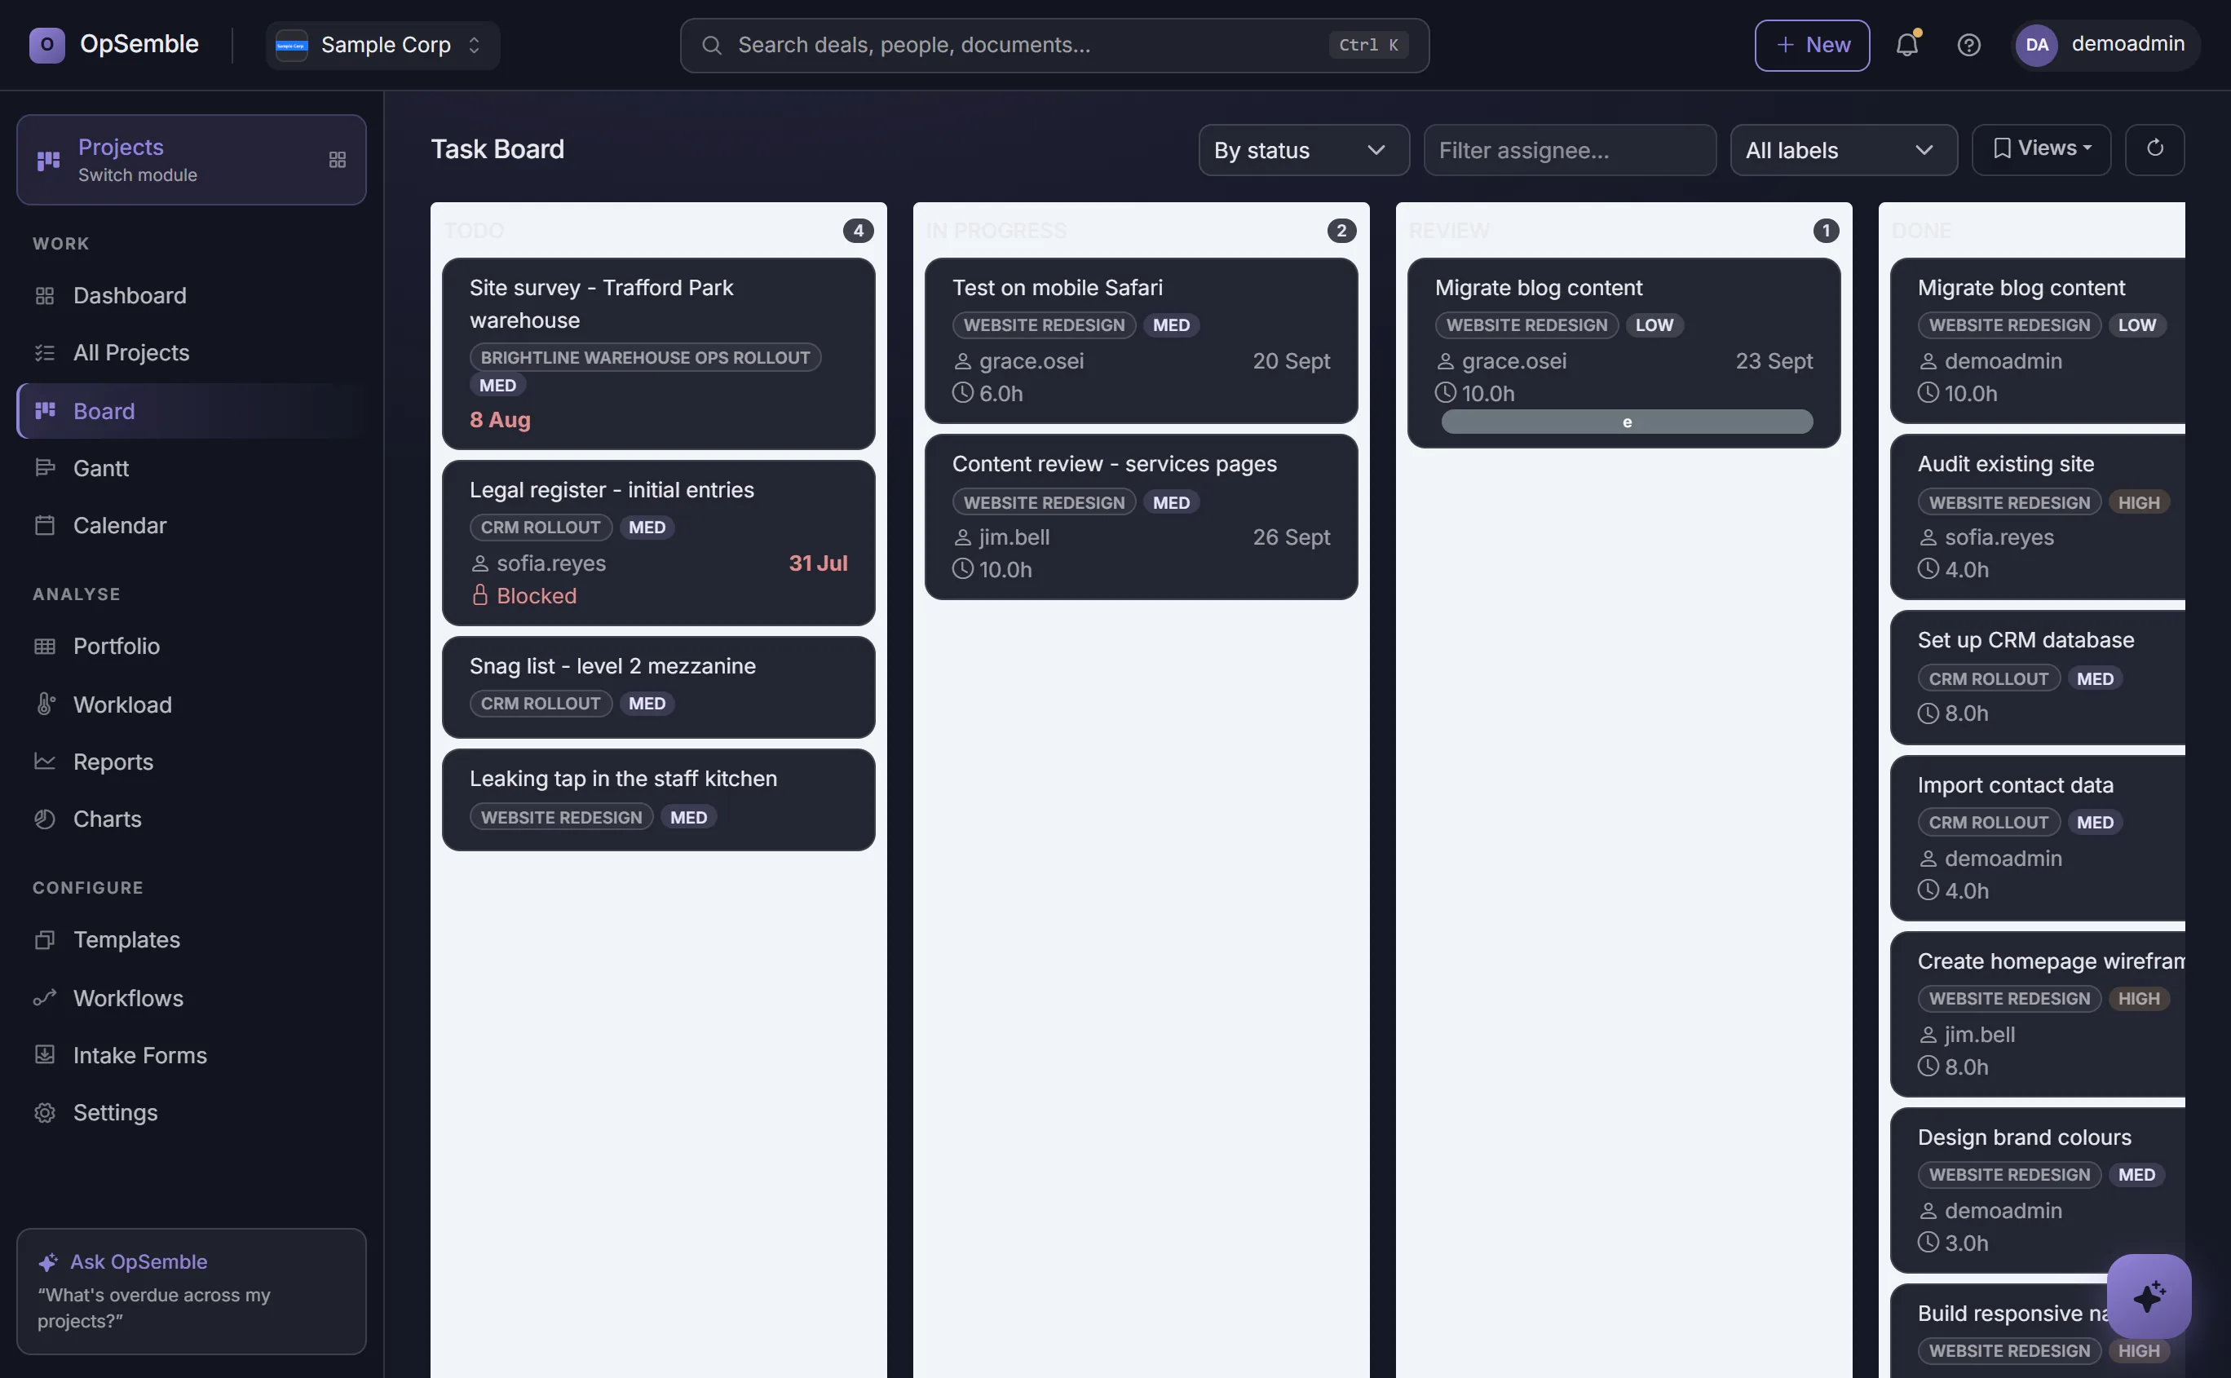Expand the By status grouping dropdown

click(1303, 150)
